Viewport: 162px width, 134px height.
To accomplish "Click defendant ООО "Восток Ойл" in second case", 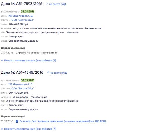I will [x=23, y=89].
